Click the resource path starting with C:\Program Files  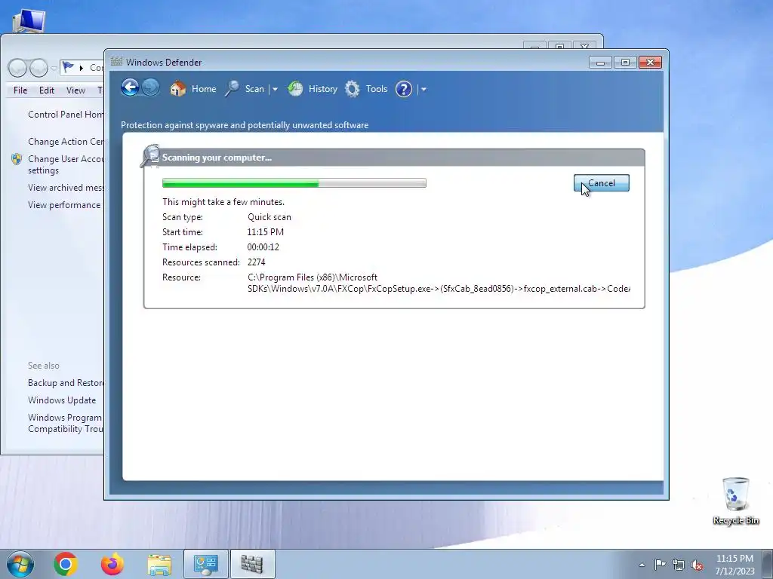(439, 283)
